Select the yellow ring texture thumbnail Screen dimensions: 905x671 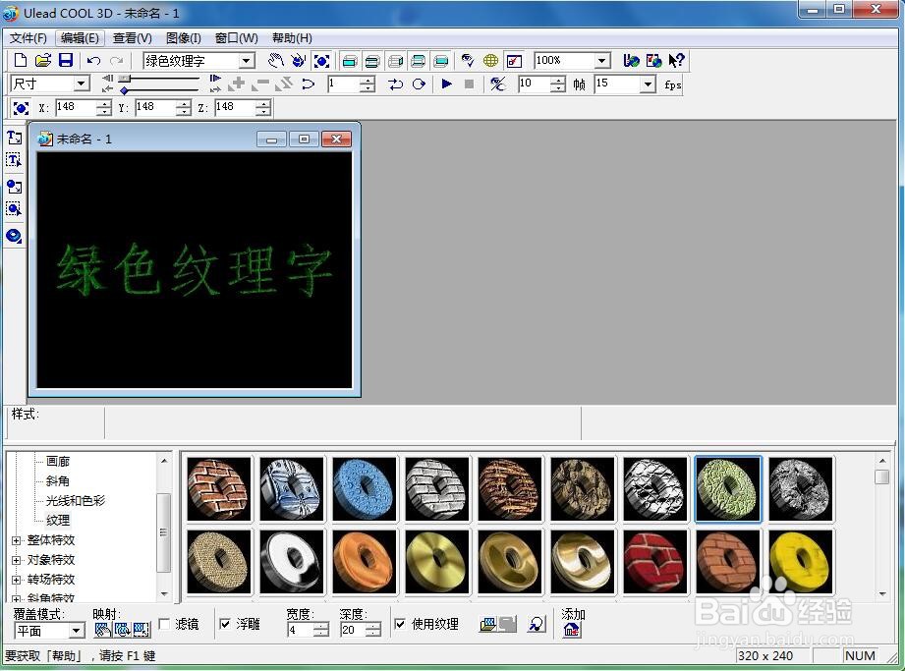(801, 562)
